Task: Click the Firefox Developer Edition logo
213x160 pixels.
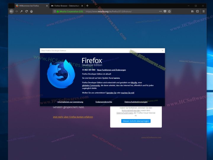Action: (x=61, y=74)
